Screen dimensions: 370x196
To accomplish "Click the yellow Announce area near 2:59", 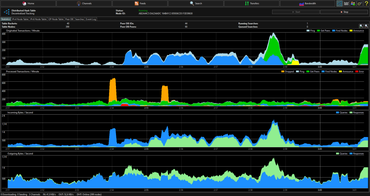I will [295, 63].
